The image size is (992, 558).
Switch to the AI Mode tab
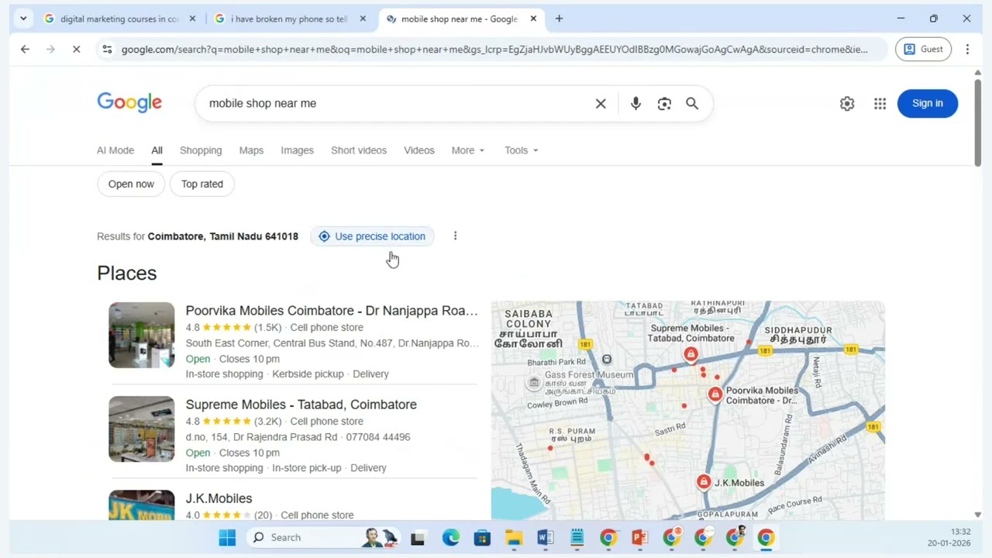(115, 150)
